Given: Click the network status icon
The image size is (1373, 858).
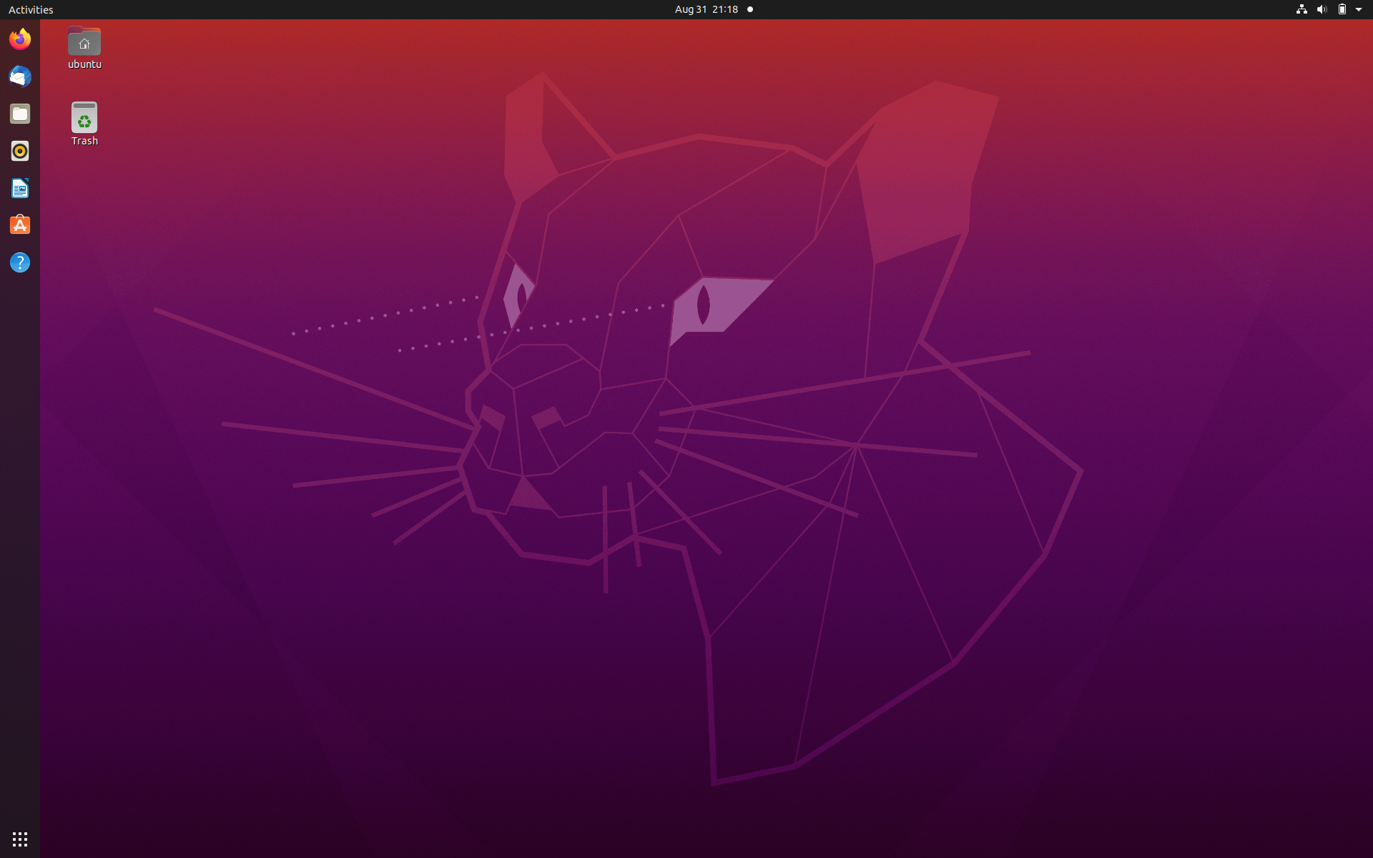Looking at the screenshot, I should (1301, 9).
